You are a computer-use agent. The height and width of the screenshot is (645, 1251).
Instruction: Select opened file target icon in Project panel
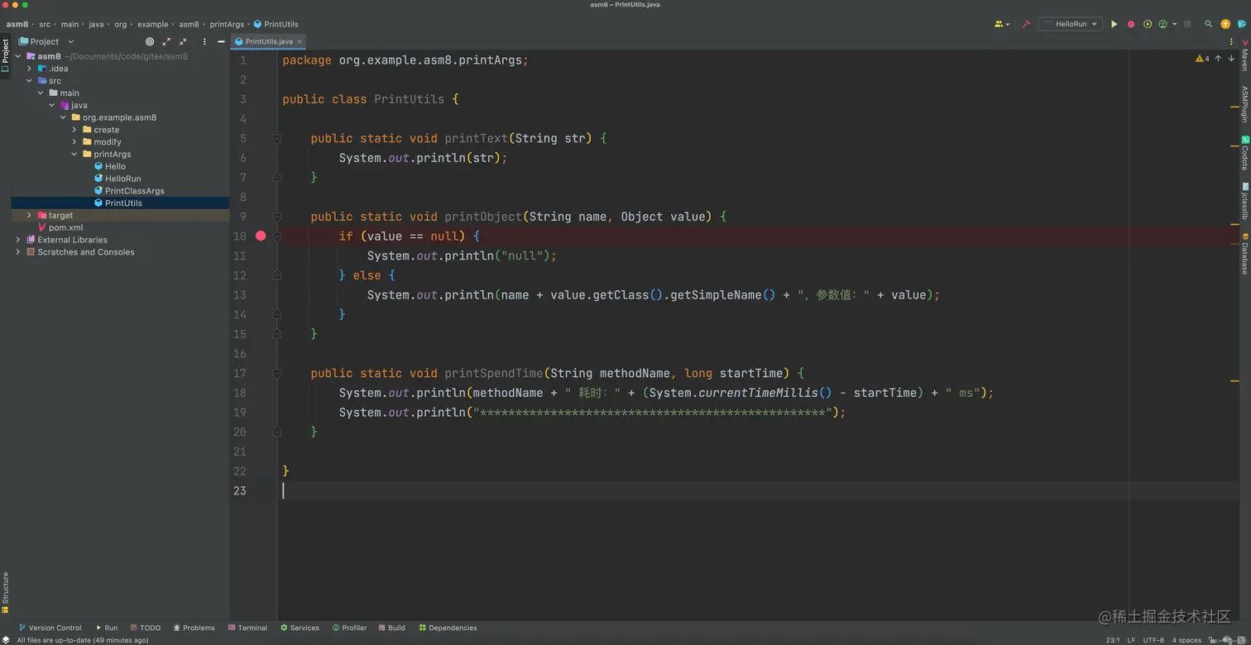point(150,41)
